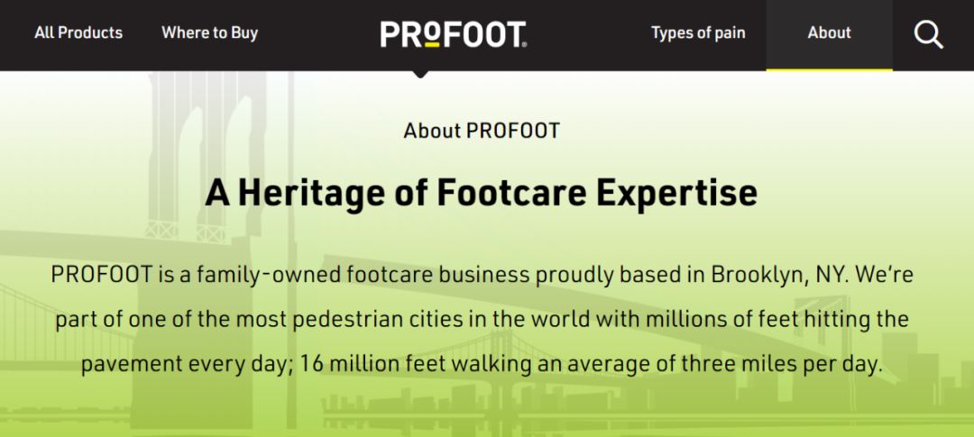Open the Types of pain menu

click(x=698, y=33)
